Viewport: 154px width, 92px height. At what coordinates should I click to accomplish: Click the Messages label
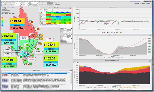137,3
